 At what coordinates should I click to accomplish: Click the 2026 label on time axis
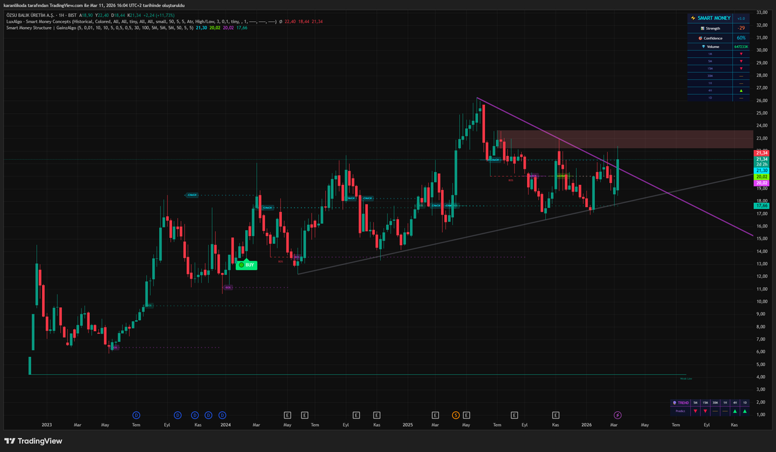coord(587,425)
